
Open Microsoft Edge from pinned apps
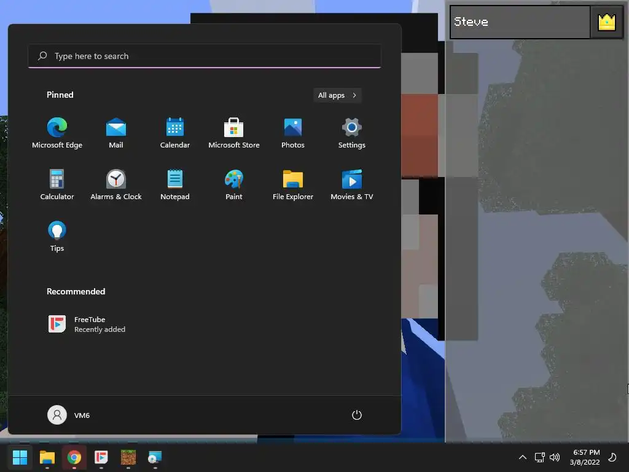[57, 133]
